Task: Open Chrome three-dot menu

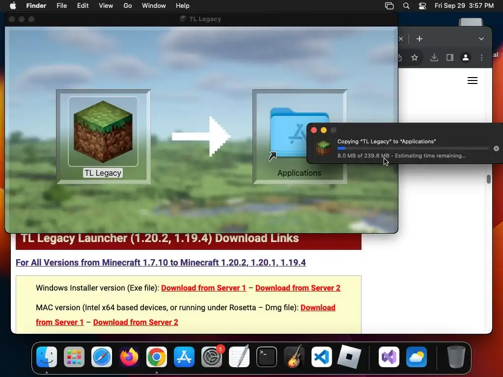Action: [x=481, y=57]
